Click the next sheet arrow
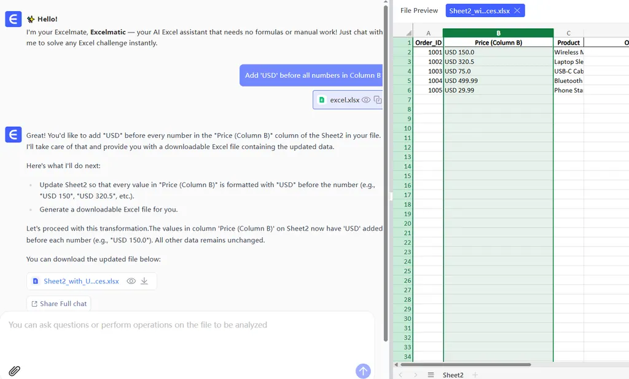This screenshot has height=379, width=629. [x=415, y=375]
